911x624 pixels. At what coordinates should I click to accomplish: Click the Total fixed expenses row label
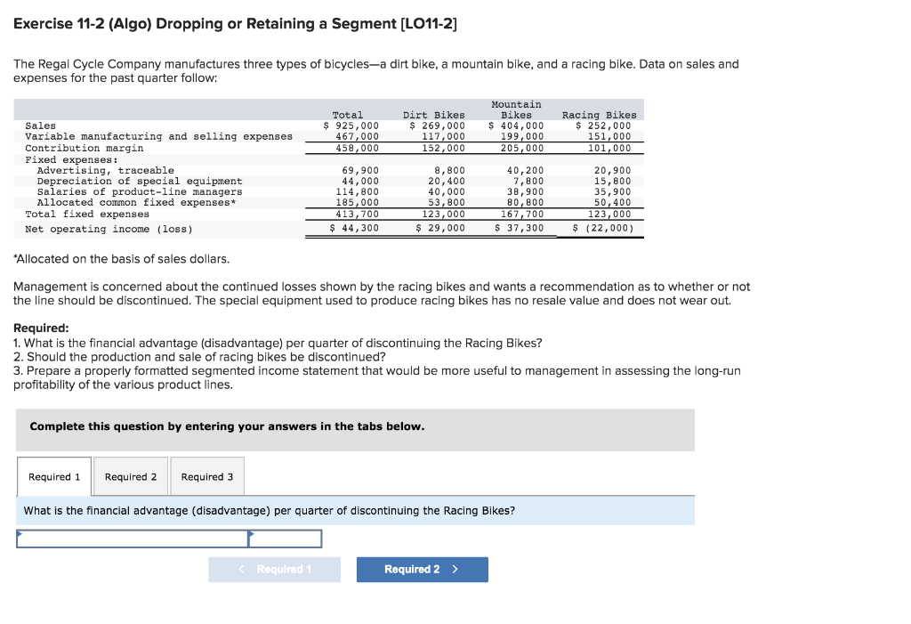pyautogui.click(x=87, y=214)
